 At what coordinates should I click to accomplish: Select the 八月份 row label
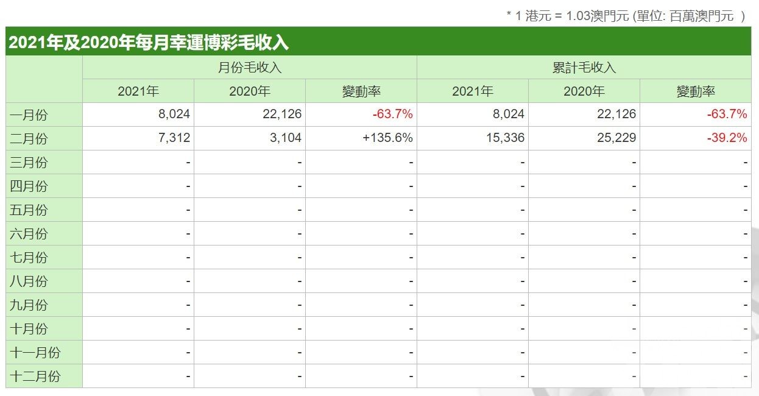click(x=29, y=281)
